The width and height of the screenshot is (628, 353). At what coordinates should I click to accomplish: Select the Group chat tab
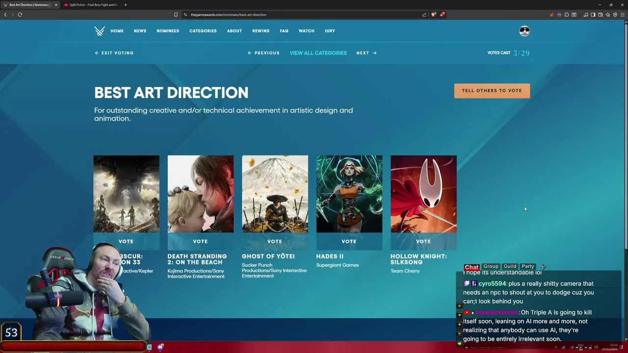[491, 266]
